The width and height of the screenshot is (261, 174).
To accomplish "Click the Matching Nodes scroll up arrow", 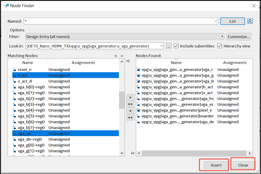I will coord(122,62).
